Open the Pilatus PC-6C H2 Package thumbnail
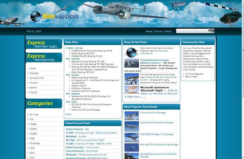The height and width of the screenshot is (159, 244). click(x=131, y=116)
